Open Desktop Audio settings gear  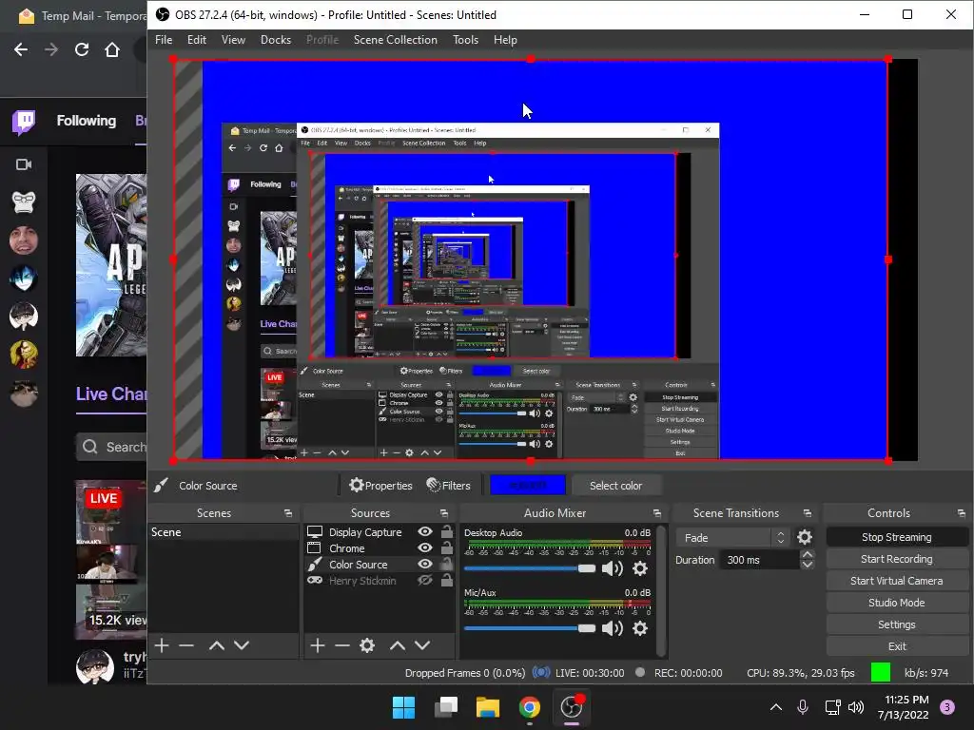[640, 568]
